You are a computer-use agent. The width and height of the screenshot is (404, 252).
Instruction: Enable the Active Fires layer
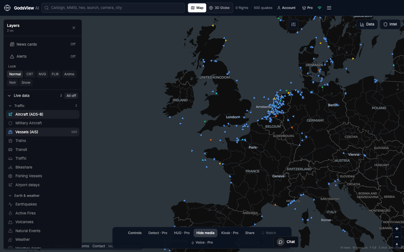tap(43, 213)
